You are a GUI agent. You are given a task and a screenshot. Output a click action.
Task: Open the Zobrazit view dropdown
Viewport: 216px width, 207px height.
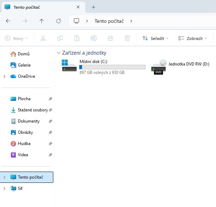tap(193, 38)
